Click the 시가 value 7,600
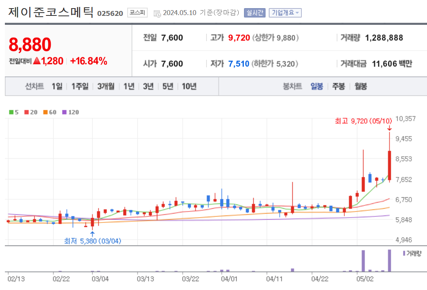Viewport: 427px width, 290px height. pos(172,64)
